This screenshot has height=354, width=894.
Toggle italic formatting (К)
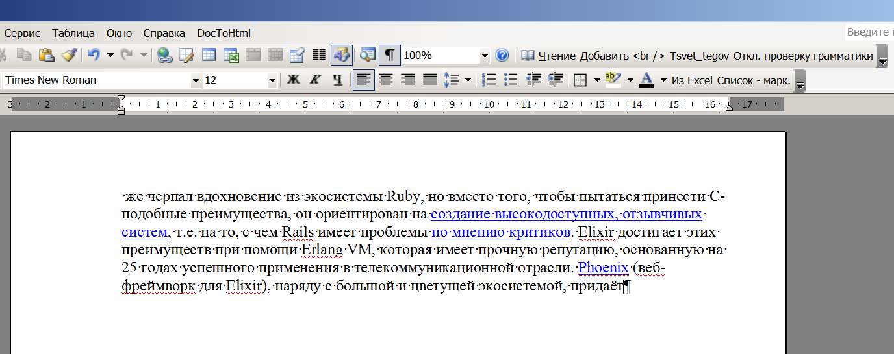pyautogui.click(x=315, y=80)
